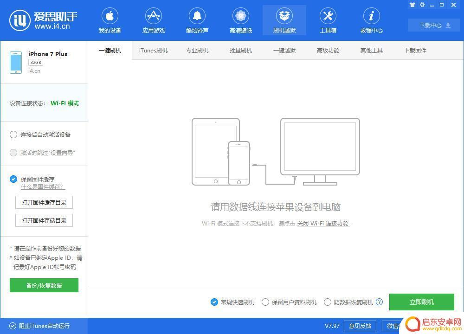Click i4.cn text under device name

point(34,71)
